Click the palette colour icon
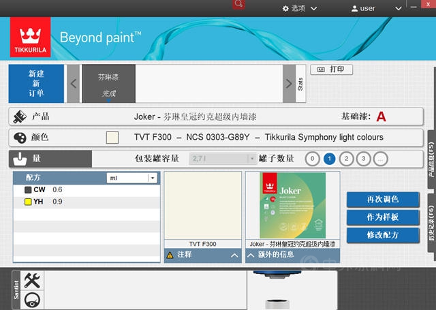 click(x=20, y=138)
